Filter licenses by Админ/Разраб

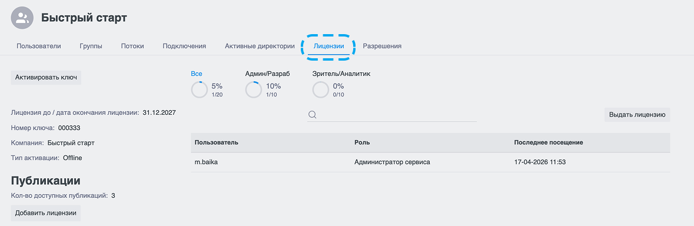coord(267,74)
